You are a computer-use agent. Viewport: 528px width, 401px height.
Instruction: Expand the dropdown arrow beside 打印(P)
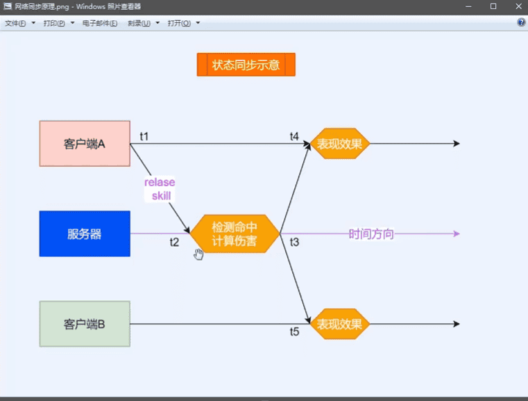[x=72, y=23]
